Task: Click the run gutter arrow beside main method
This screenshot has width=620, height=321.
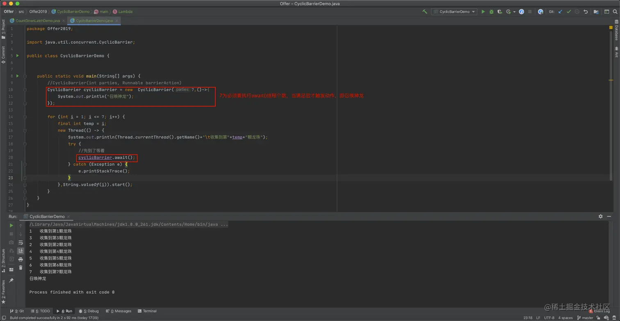Action: click(x=18, y=76)
